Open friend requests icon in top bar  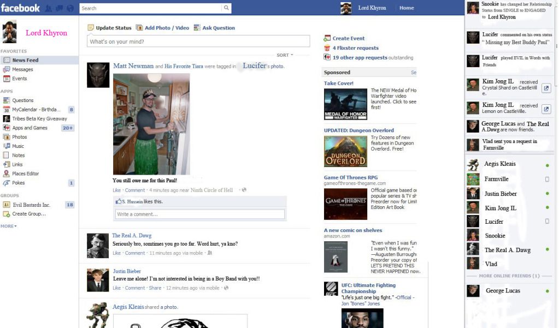49,8
